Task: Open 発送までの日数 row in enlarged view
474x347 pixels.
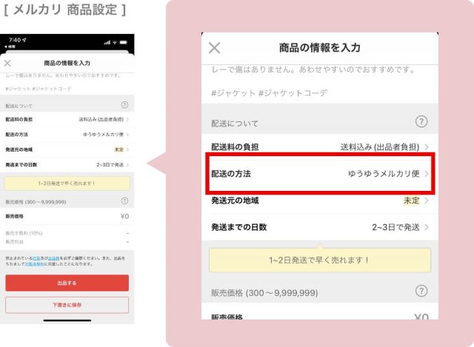Action: point(320,227)
